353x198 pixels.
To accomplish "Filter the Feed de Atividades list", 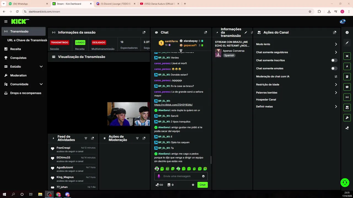I will point(86,138).
